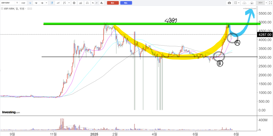Screen dimensions: 273x136
Task: Click the red 매수 buy button
Action: tap(113, 3)
